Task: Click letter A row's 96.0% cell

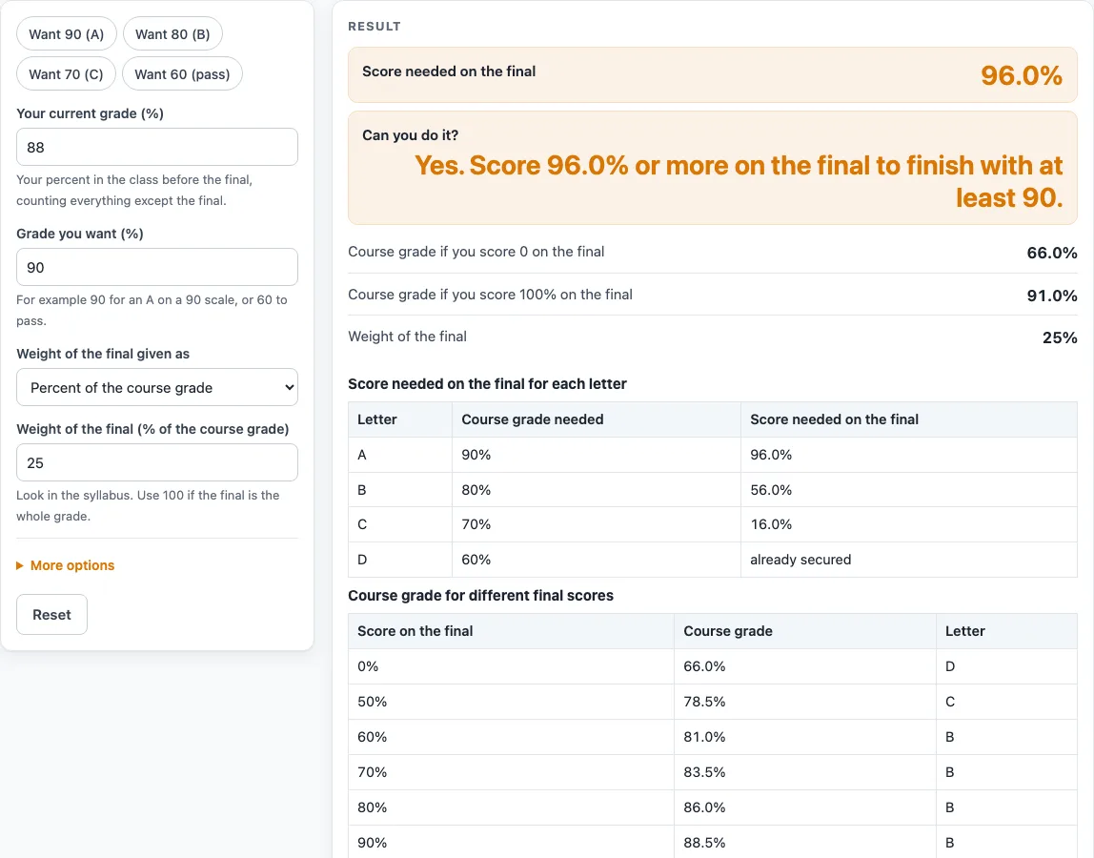Action: (908, 455)
